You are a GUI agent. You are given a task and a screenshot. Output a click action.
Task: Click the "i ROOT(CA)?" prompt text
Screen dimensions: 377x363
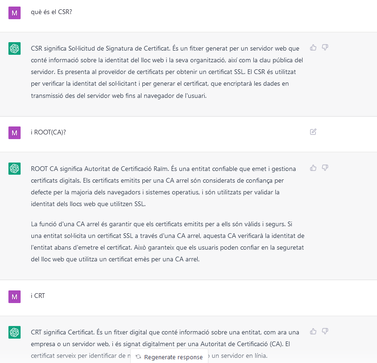click(48, 132)
